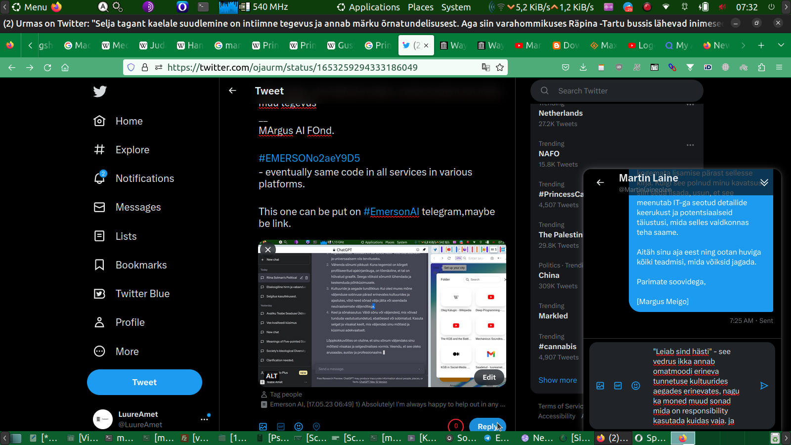Click the #EMERSONo2aeY9D5 hashtag

coord(309,158)
